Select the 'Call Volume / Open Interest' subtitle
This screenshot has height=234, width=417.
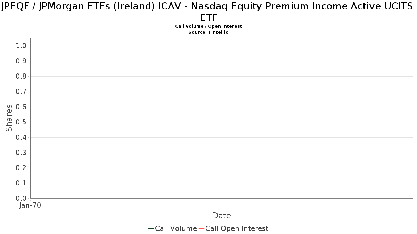[208, 26]
